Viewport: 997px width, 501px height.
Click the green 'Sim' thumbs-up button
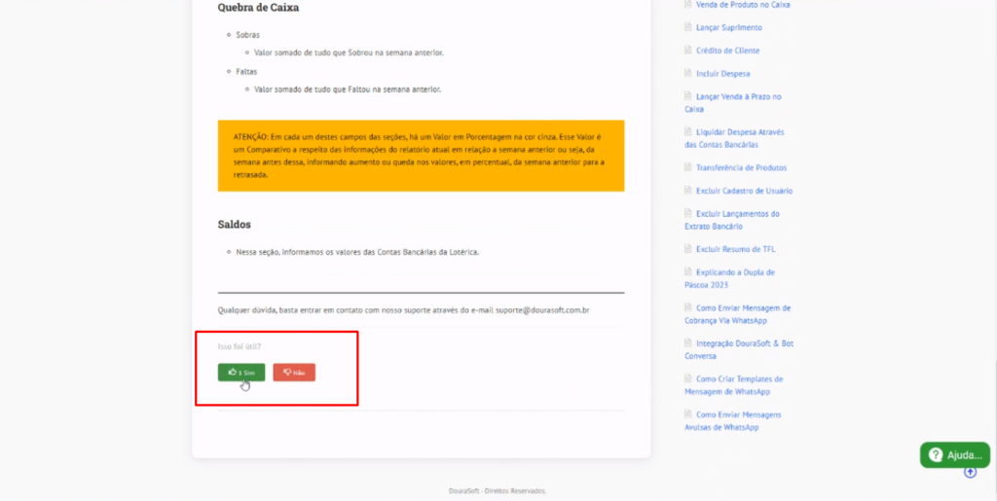pyautogui.click(x=241, y=372)
